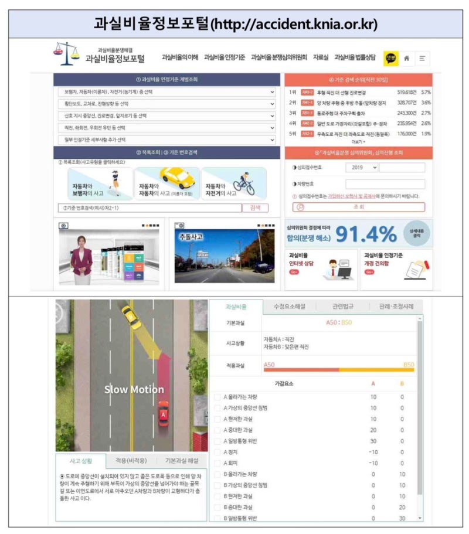Check the A 가상의 중앙선 침범 checkbox

217,408
